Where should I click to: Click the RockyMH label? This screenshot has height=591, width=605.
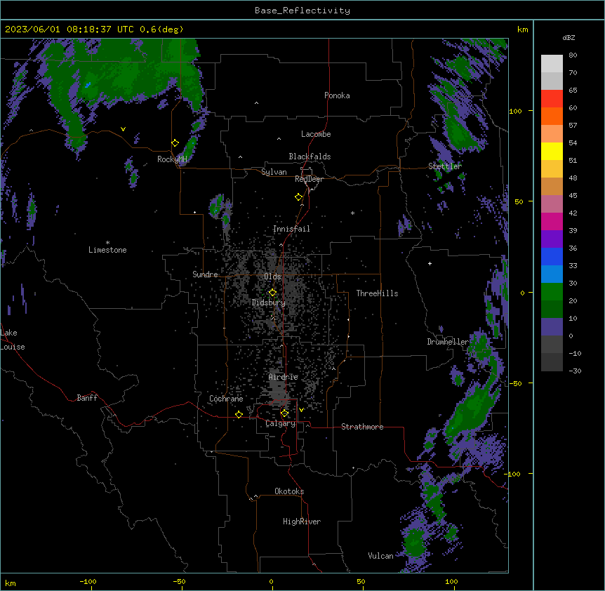point(172,159)
